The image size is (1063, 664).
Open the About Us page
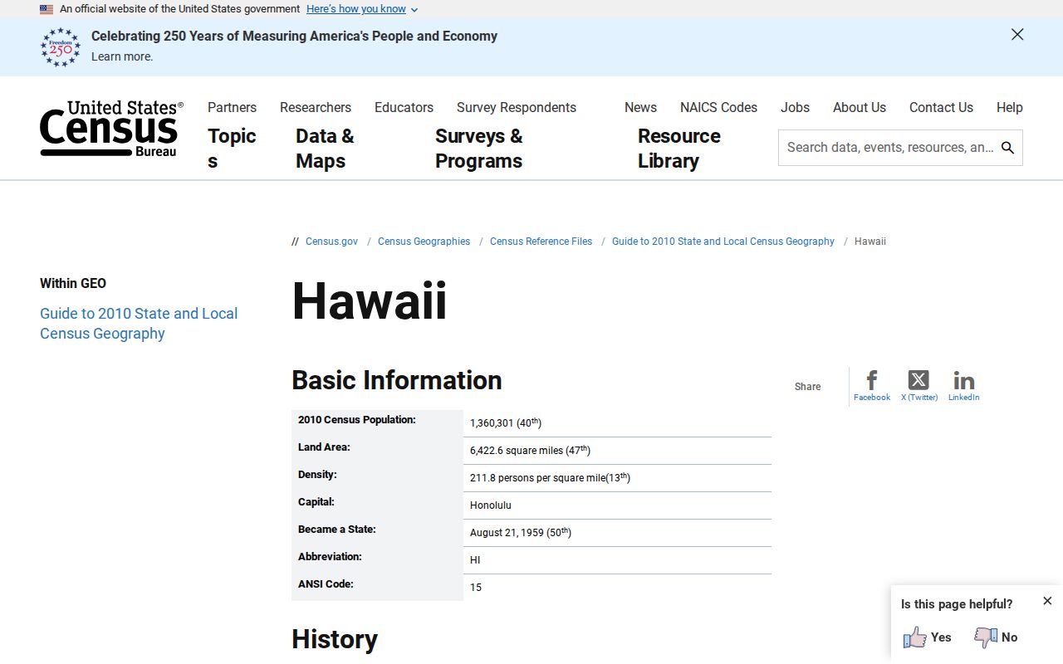pyautogui.click(x=860, y=107)
